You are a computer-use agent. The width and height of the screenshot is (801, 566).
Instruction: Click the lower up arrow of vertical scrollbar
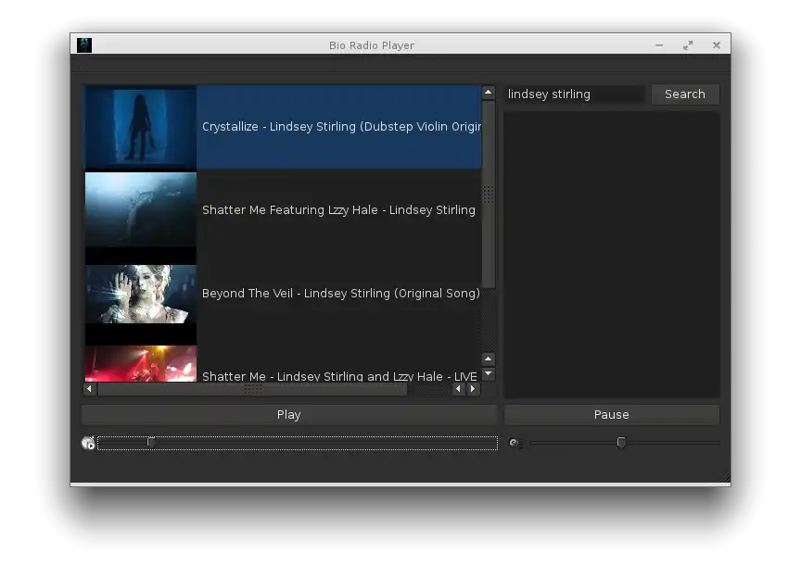[489, 359]
